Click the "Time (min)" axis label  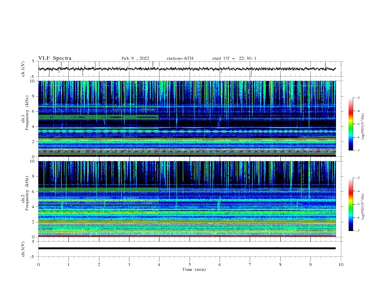click(194, 269)
